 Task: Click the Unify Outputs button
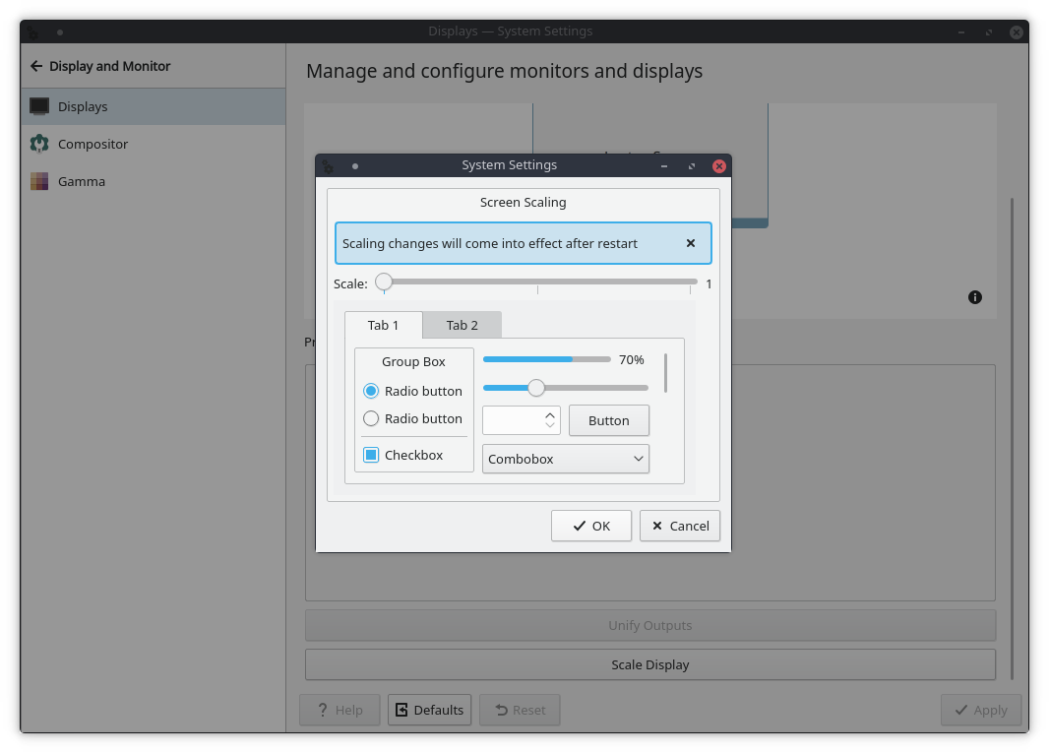[650, 625]
